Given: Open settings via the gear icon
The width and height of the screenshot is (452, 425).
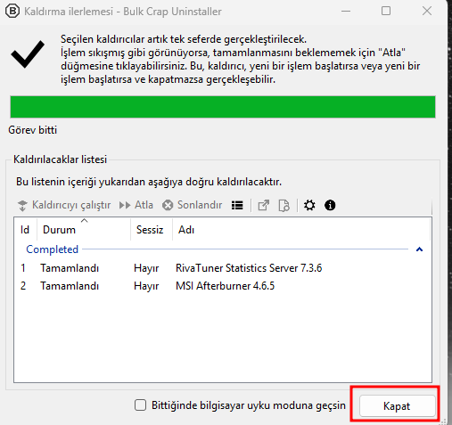Looking at the screenshot, I should coord(309,205).
